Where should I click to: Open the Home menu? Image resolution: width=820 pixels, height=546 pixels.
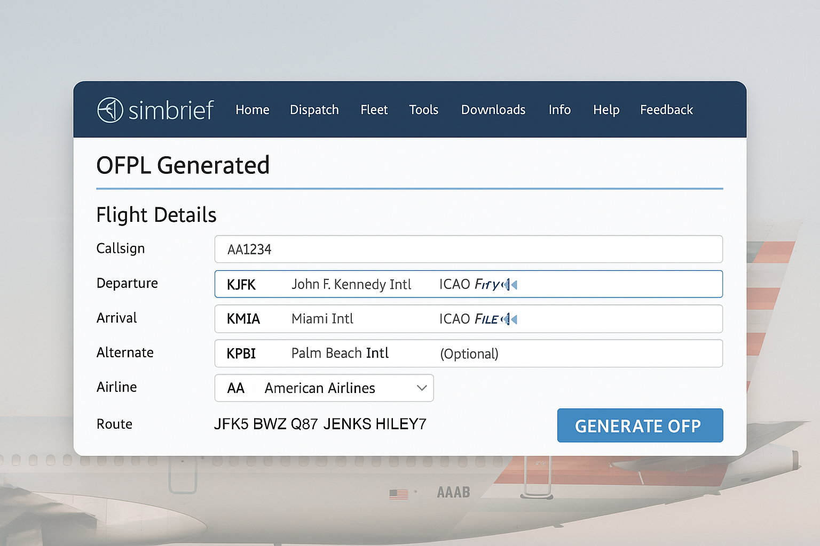tap(253, 110)
